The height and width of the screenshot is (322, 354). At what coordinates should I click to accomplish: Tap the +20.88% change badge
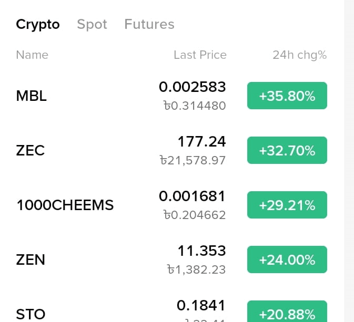(x=287, y=313)
